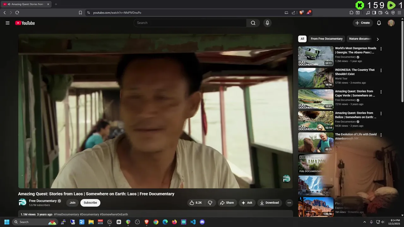Click the share page icon in the address bar

pos(294,13)
